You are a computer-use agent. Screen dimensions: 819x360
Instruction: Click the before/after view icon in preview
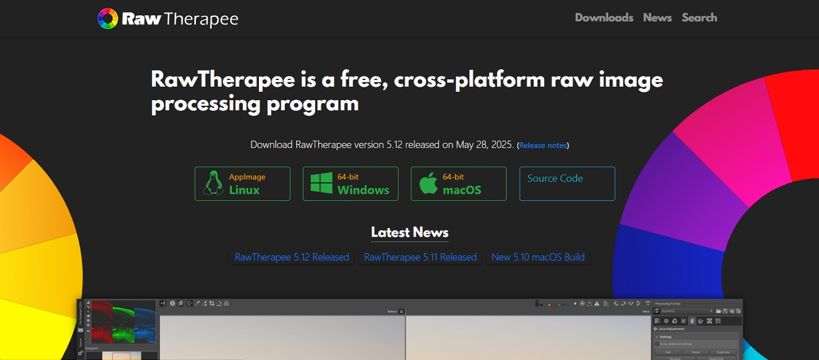[180, 303]
